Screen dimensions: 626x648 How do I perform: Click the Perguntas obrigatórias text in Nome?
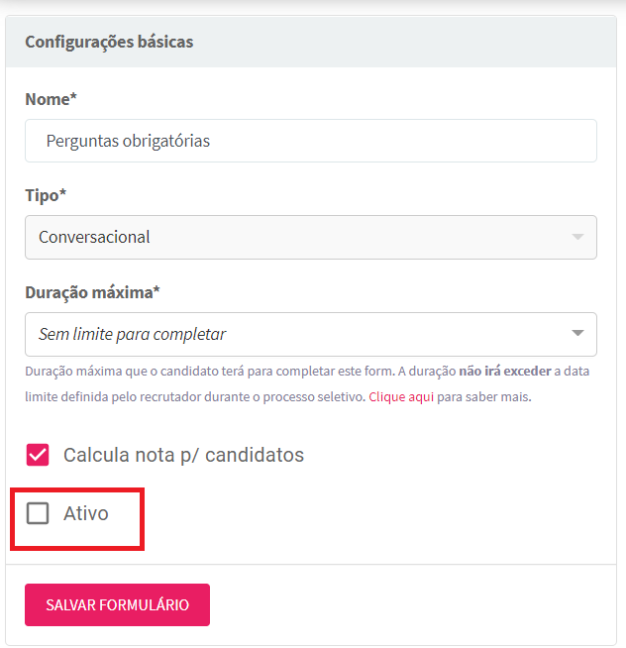(128, 141)
